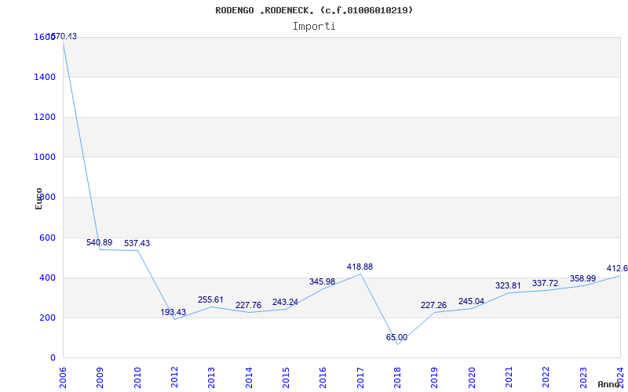Select the x-axis year 2014
Screen dimensions: 628x392
249,378
